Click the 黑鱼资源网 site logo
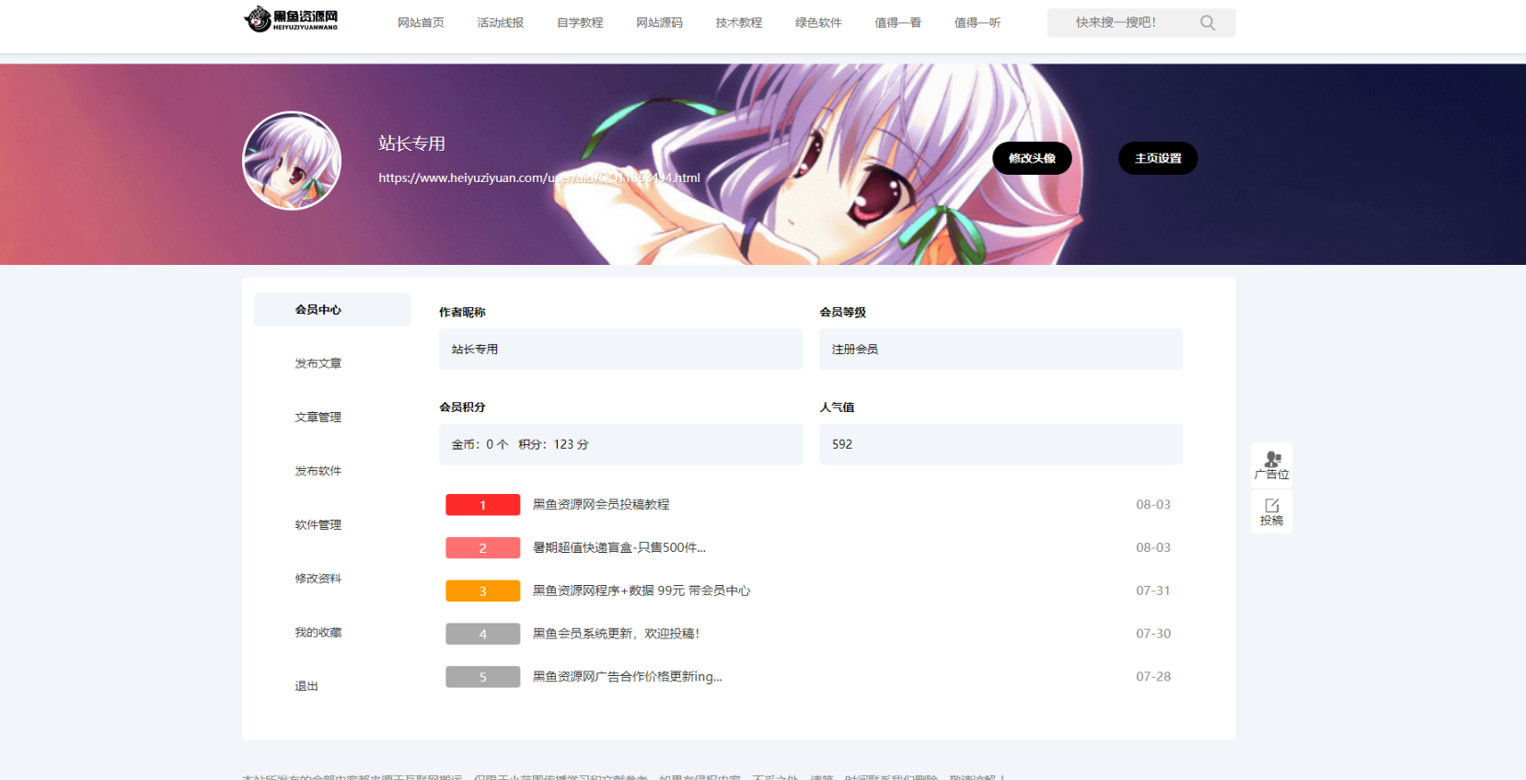The width and height of the screenshot is (1526, 780). [x=291, y=19]
